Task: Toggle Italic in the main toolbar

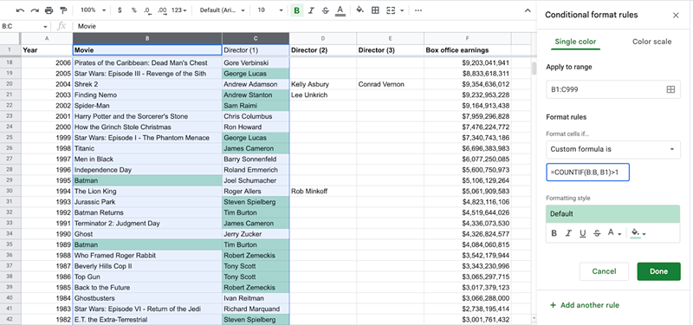Action: point(311,10)
